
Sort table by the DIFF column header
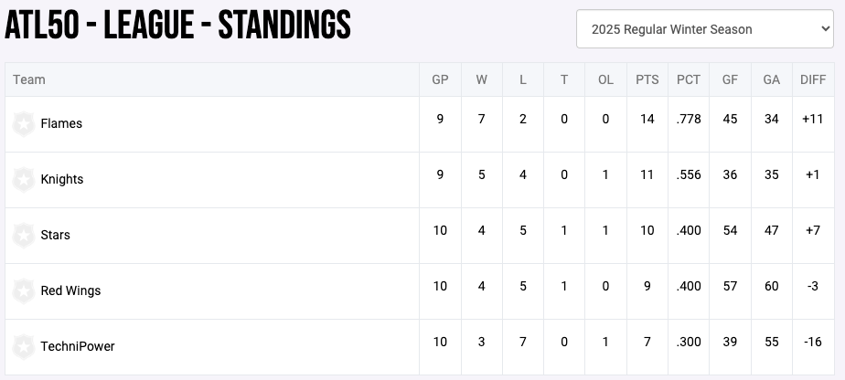point(813,79)
